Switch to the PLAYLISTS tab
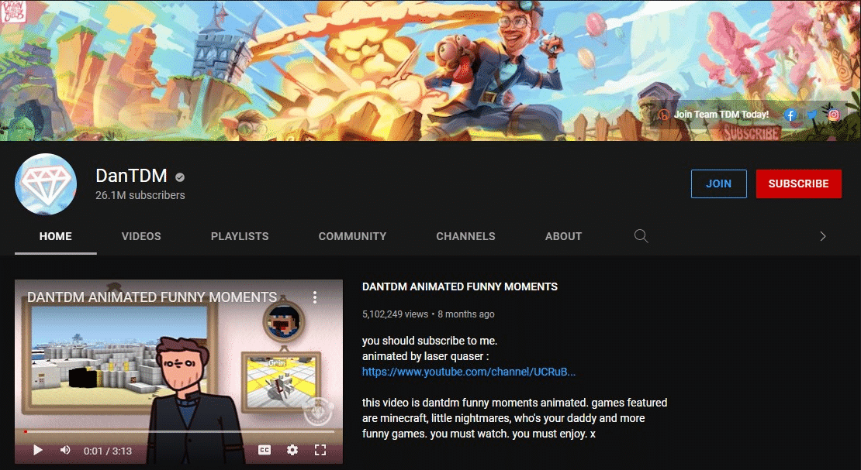861x470 pixels. click(240, 236)
